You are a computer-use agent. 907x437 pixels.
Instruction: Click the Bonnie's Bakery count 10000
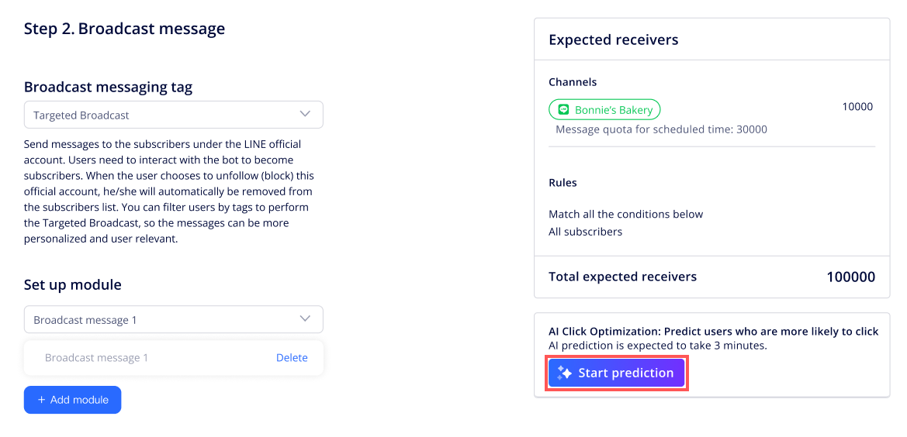[x=857, y=107]
